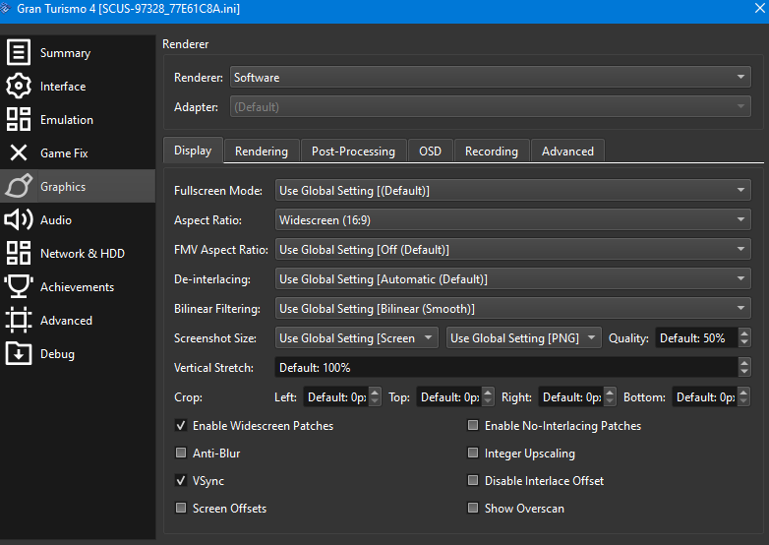Check Disable Interlace Offset option
The height and width of the screenshot is (545, 769).
pyautogui.click(x=473, y=480)
